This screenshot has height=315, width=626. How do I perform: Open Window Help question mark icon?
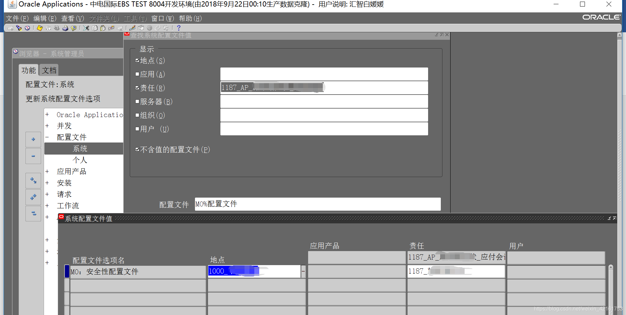[x=179, y=28]
